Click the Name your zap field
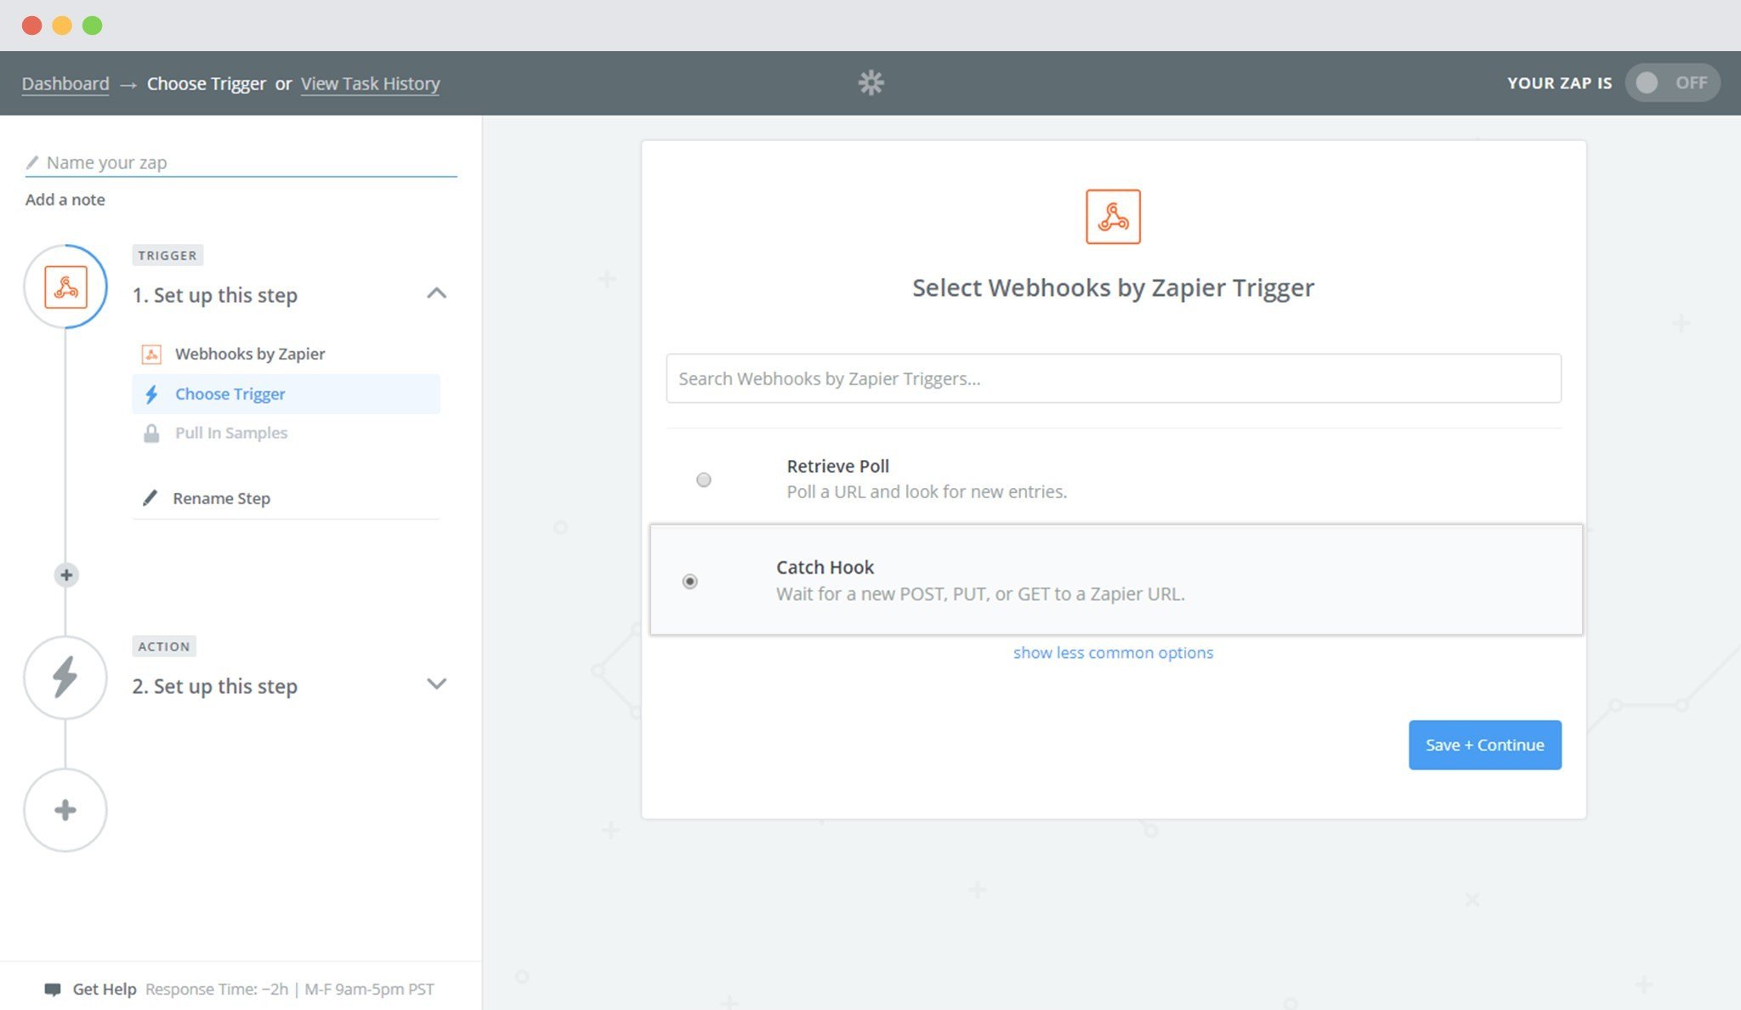Screen dimensions: 1741x1010 (241, 162)
